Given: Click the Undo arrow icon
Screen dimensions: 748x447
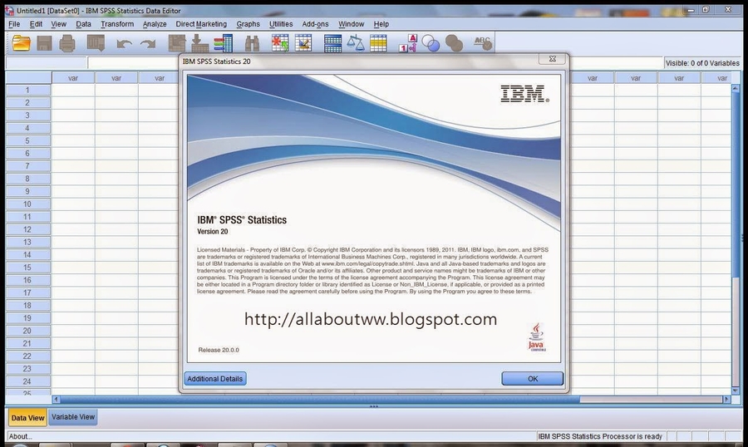Looking at the screenshot, I should [124, 43].
